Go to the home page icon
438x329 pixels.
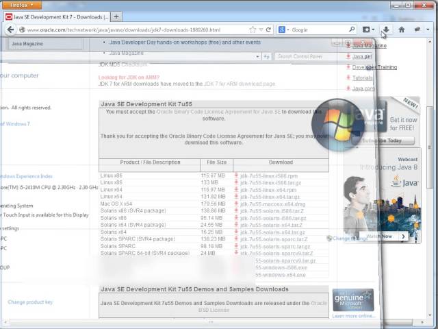point(402,29)
